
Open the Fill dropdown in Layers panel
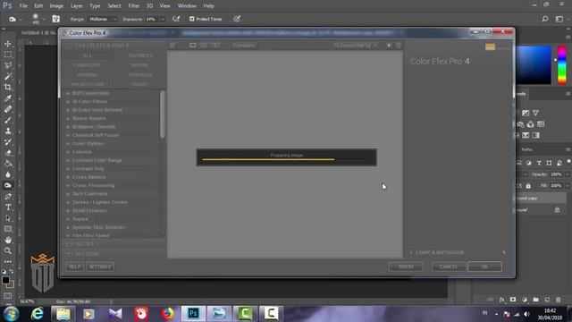pos(568,186)
